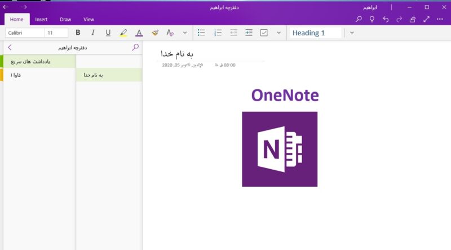Increase the paragraph indent
The image size is (451, 250).
tap(249, 33)
